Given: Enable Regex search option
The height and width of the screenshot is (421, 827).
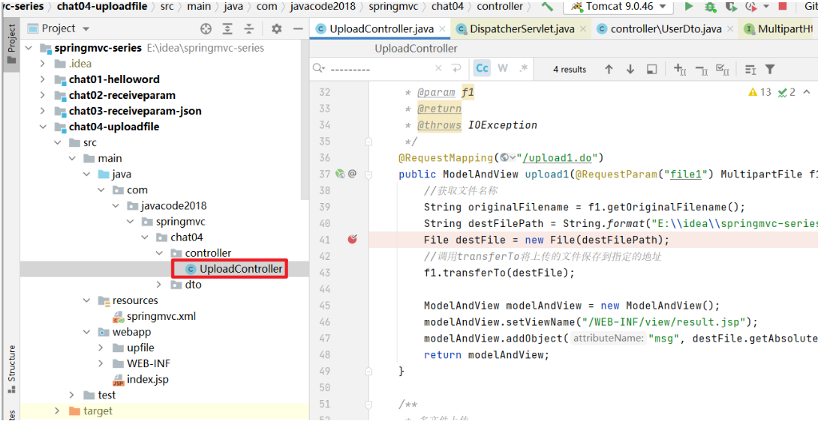Looking at the screenshot, I should (523, 68).
